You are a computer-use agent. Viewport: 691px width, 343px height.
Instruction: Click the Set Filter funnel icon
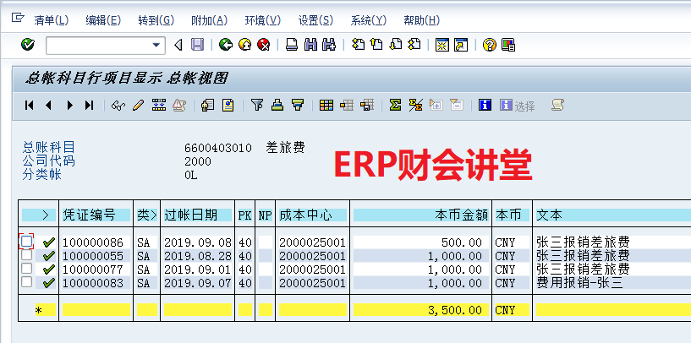click(x=257, y=106)
